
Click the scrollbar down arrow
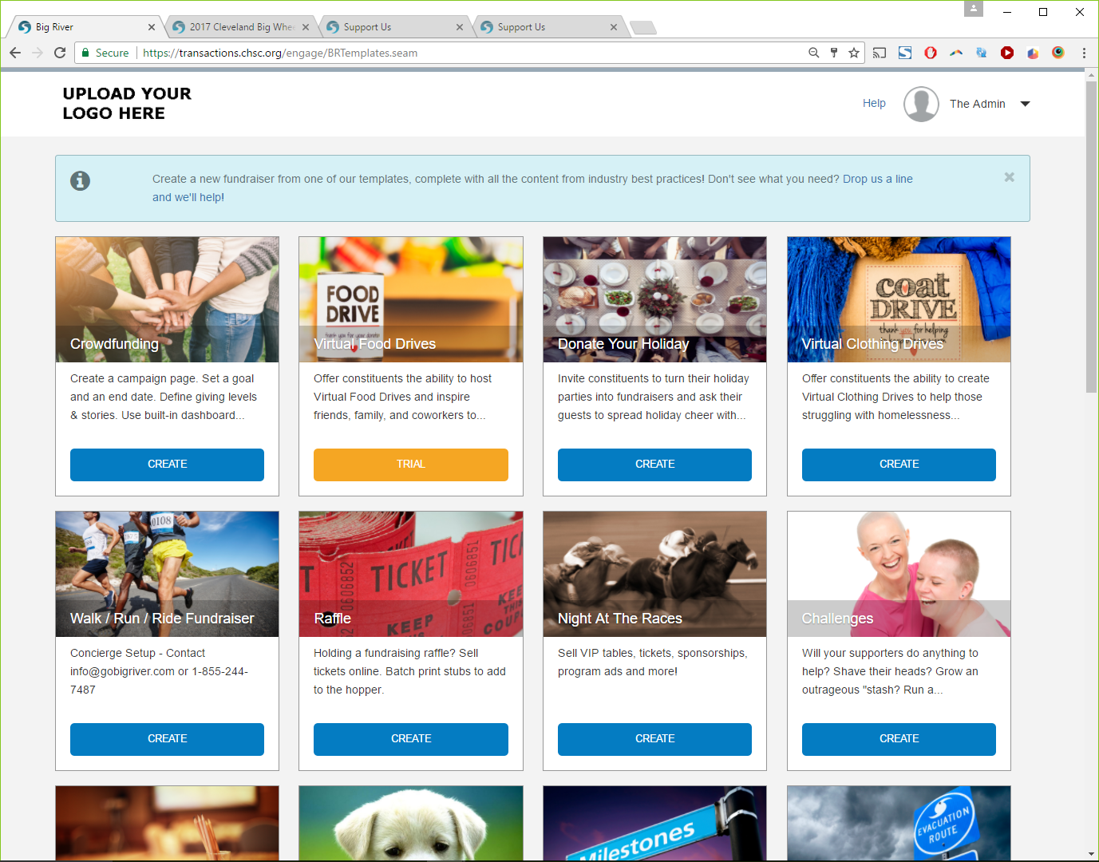pyautogui.click(x=1091, y=854)
